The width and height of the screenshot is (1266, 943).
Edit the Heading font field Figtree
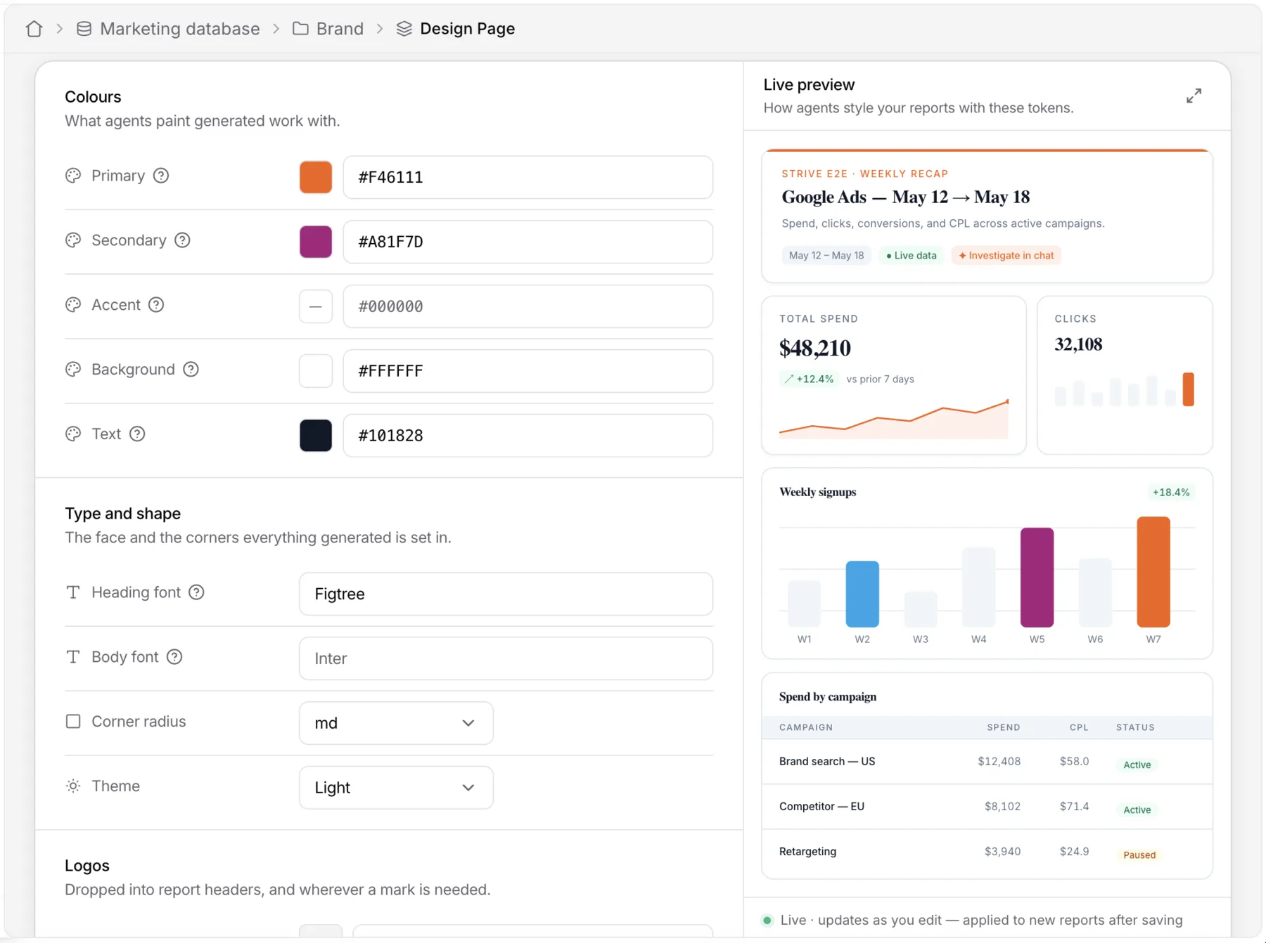506,594
